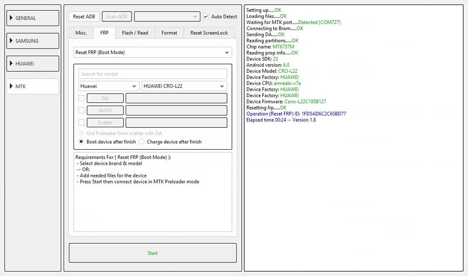Toggle the Auto Detect checkbox

pos(206,17)
